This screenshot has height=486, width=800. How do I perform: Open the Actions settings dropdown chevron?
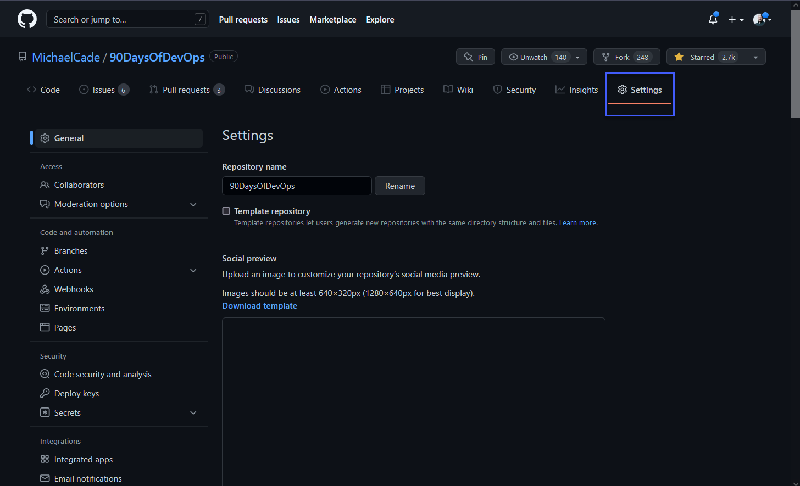193,270
